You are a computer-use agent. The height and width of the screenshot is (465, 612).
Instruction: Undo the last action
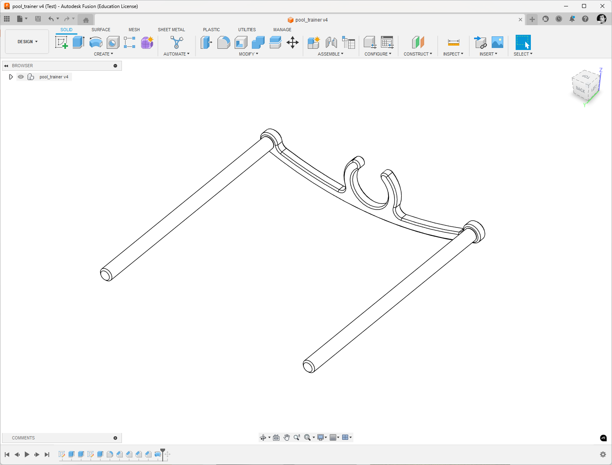pos(51,19)
